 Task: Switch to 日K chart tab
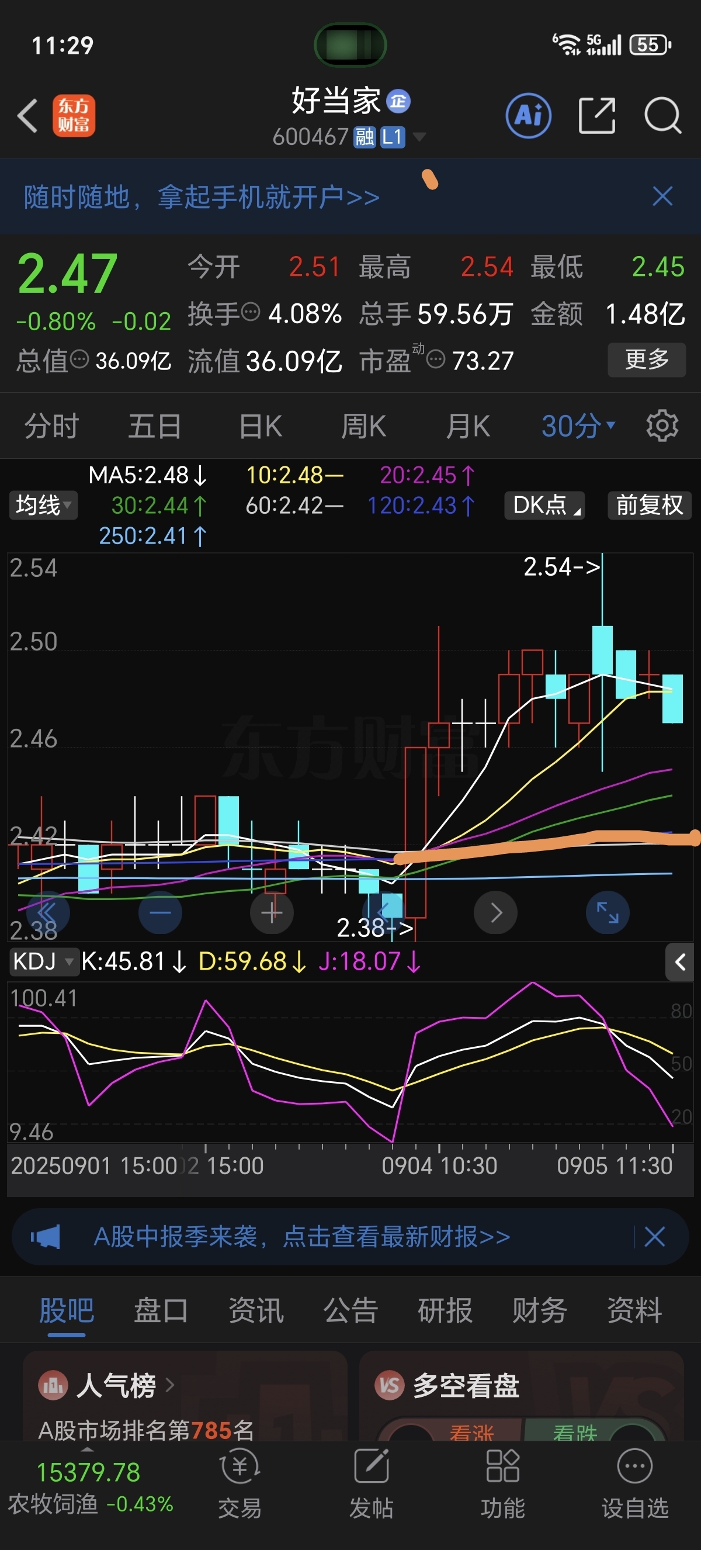[261, 426]
